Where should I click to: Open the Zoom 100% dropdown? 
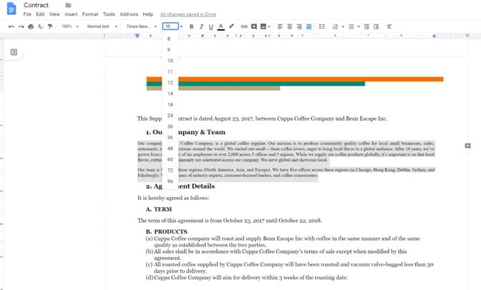[x=70, y=26]
